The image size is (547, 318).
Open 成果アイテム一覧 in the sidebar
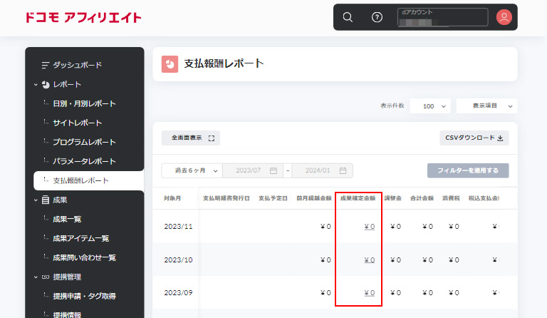[x=80, y=238]
